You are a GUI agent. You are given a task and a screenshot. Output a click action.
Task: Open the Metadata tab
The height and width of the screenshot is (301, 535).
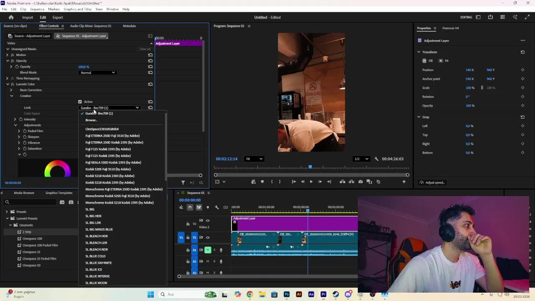[129, 26]
